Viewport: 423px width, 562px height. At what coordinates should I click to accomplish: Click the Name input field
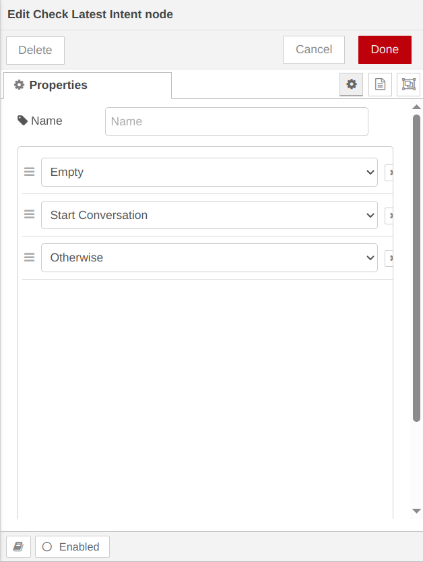click(x=236, y=121)
